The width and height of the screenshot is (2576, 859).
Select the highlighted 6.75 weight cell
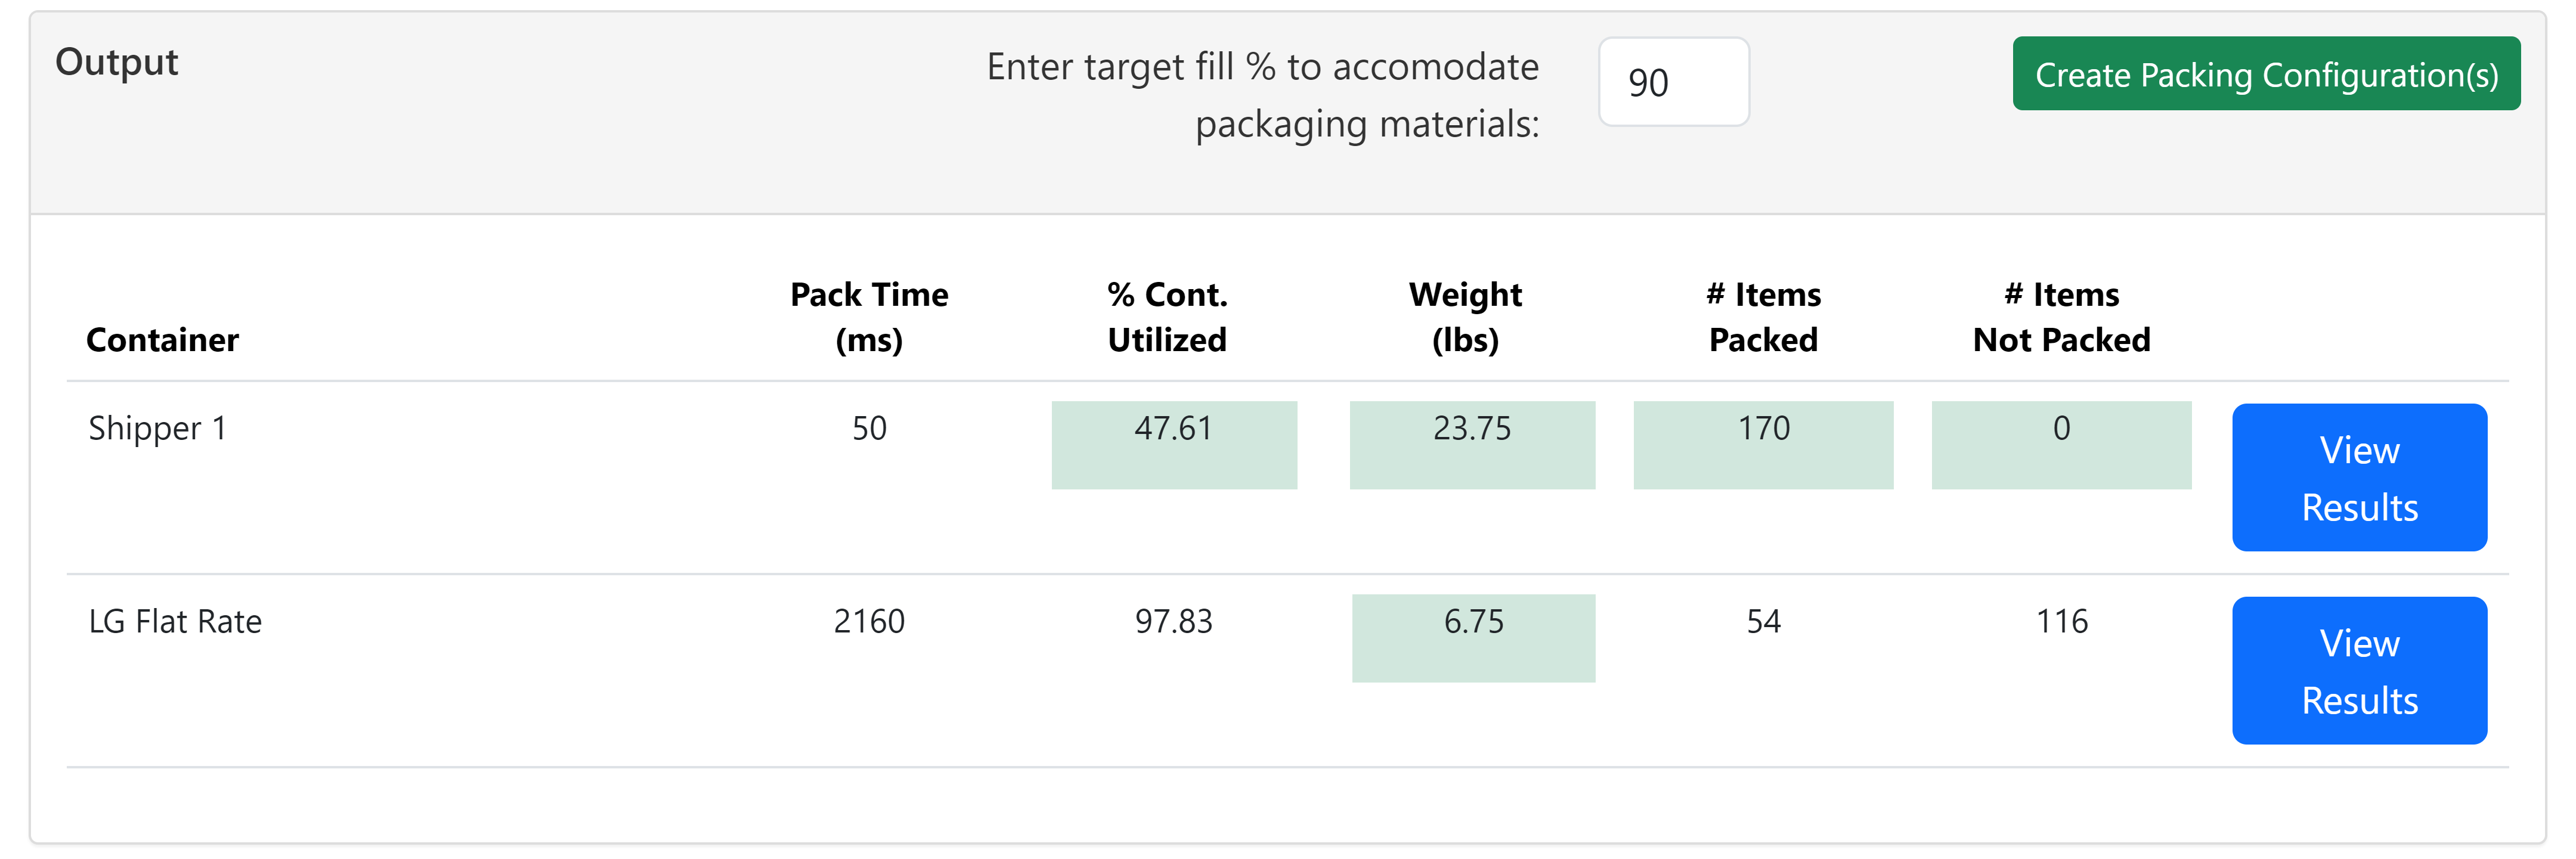click(x=1473, y=638)
